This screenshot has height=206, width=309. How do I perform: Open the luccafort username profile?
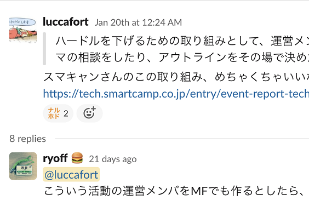(66, 22)
